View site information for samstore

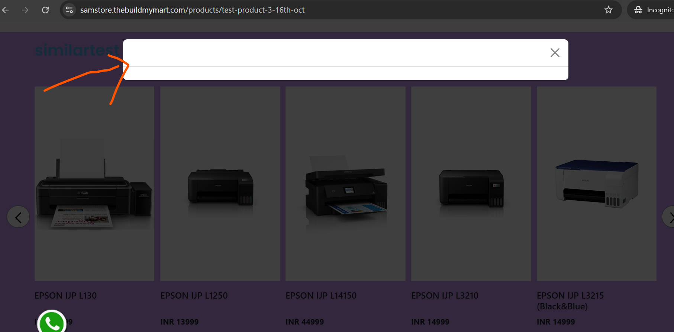[69, 10]
